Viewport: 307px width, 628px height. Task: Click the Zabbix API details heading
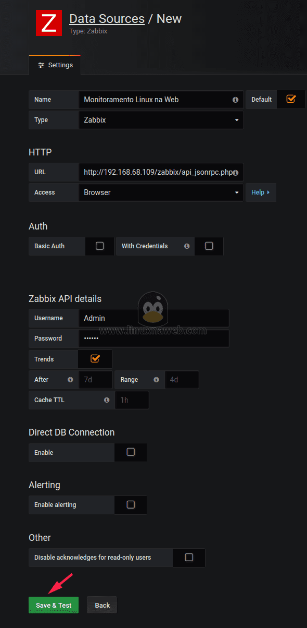(x=65, y=299)
